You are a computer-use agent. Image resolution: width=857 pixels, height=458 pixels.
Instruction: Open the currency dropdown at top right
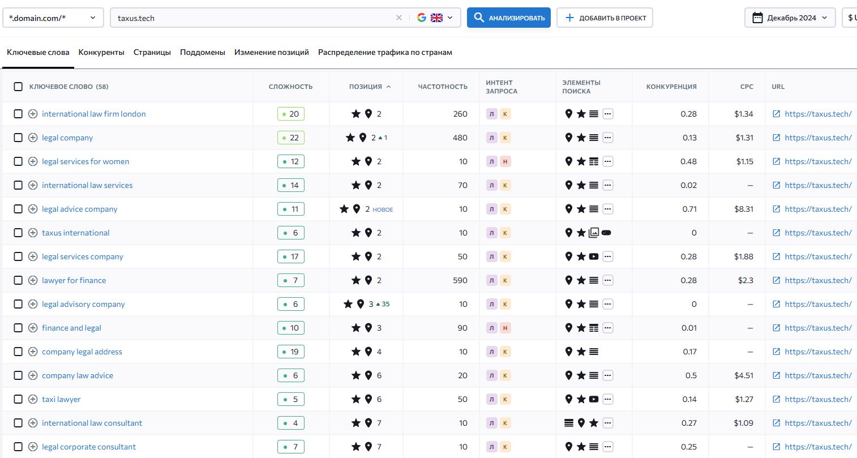pos(850,18)
